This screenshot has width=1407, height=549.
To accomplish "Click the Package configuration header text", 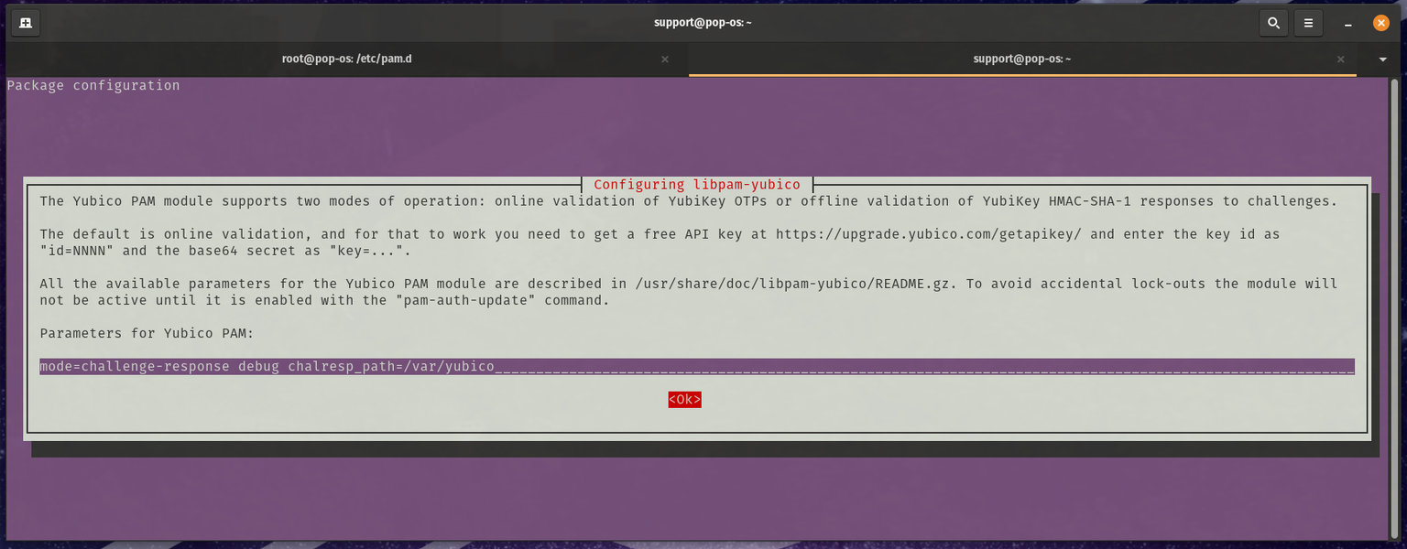I will 93,86.
